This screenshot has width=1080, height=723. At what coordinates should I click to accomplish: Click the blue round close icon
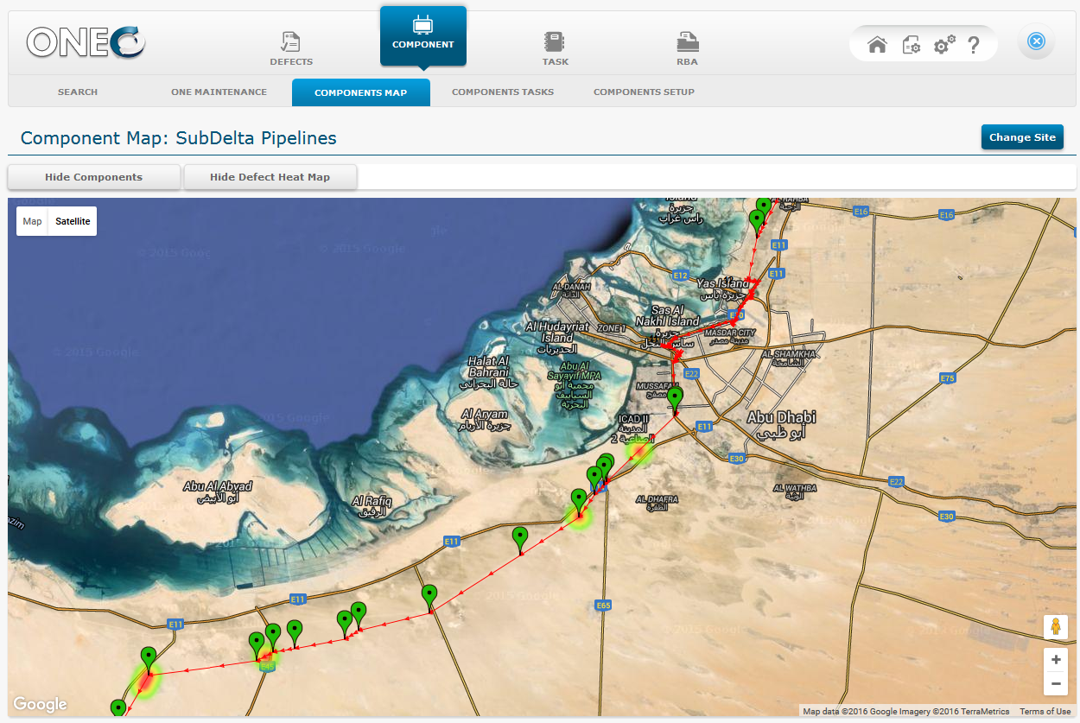pos(1036,41)
